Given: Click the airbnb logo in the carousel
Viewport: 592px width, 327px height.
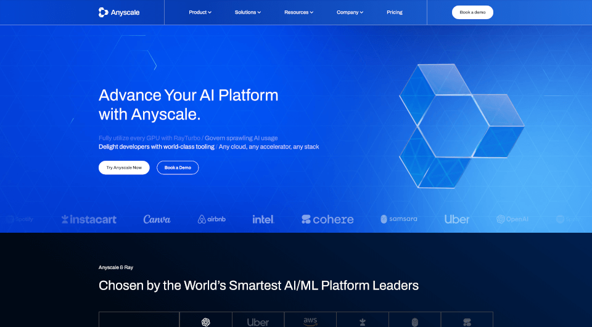Looking at the screenshot, I should point(212,219).
